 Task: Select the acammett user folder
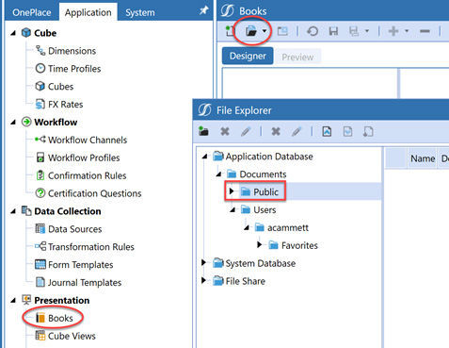coord(288,227)
